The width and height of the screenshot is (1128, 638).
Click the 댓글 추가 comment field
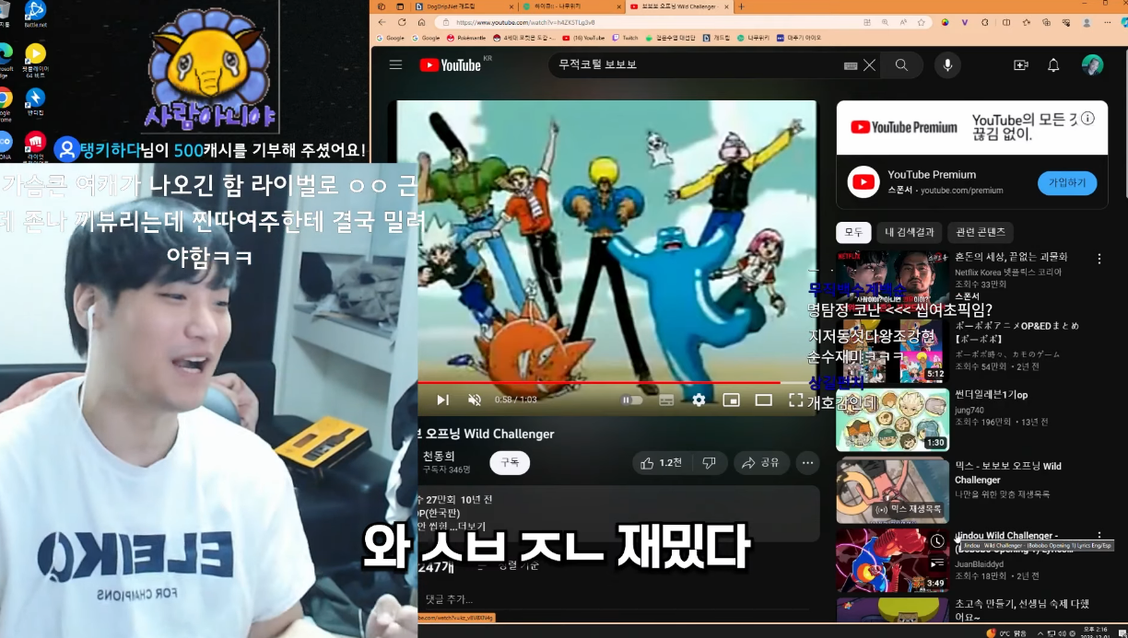pyautogui.click(x=619, y=599)
